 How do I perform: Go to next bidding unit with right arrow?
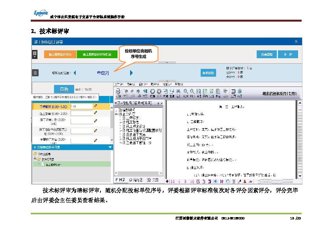pos(131,73)
